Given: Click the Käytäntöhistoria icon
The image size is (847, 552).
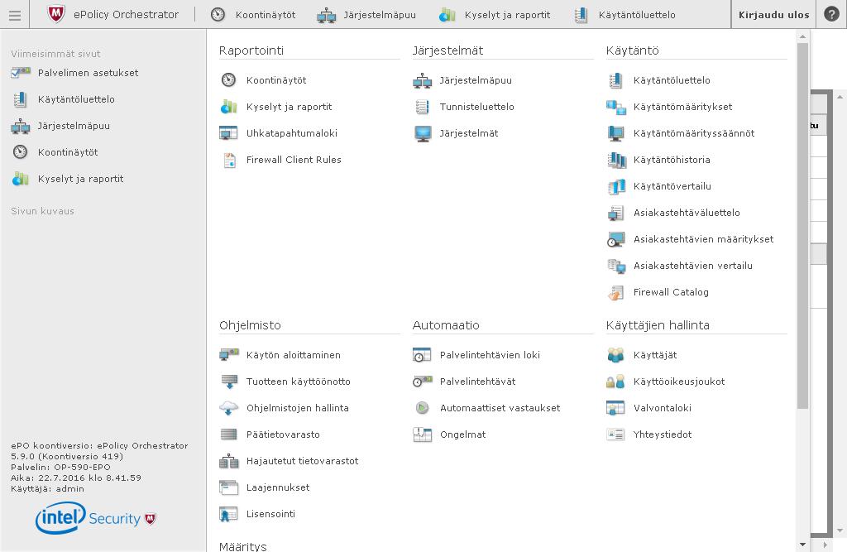Looking at the screenshot, I should 616,160.
